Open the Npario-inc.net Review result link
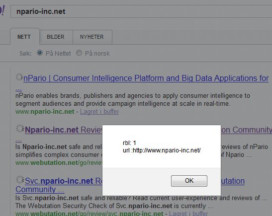The width and height of the screenshot is (272, 216). pyautogui.click(x=64, y=130)
